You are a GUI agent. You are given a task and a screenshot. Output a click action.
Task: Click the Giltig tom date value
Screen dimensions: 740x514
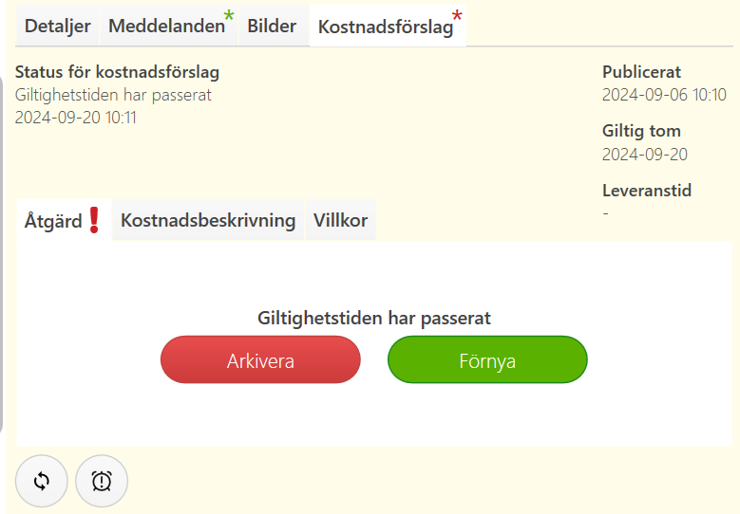point(645,154)
